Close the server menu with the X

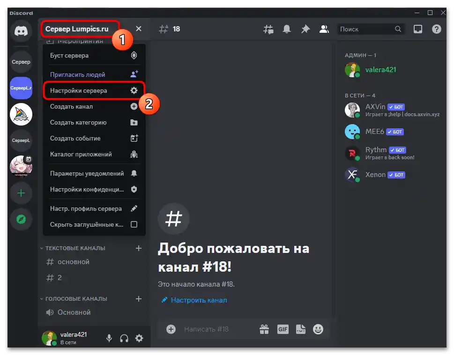pyautogui.click(x=138, y=29)
